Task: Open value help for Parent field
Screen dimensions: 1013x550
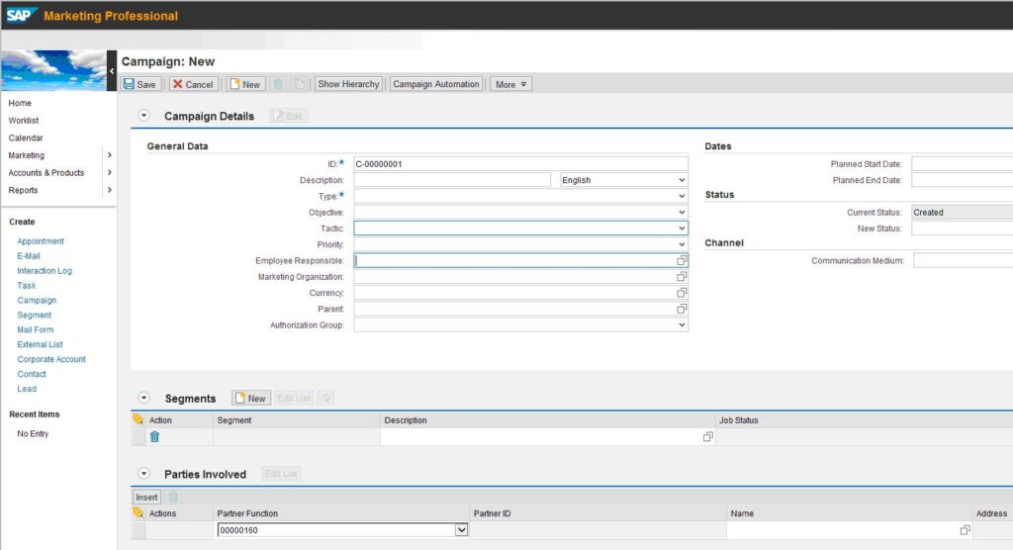Action: click(x=682, y=309)
